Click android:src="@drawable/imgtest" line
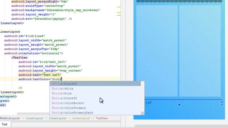 pos(41,19)
